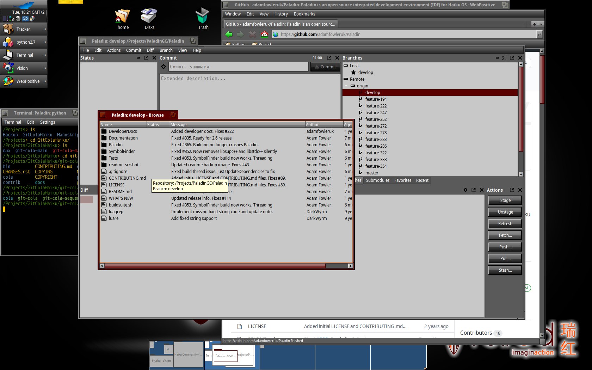The height and width of the screenshot is (370, 592).
Task: Switch to the Favorites tab
Action: tap(403, 180)
